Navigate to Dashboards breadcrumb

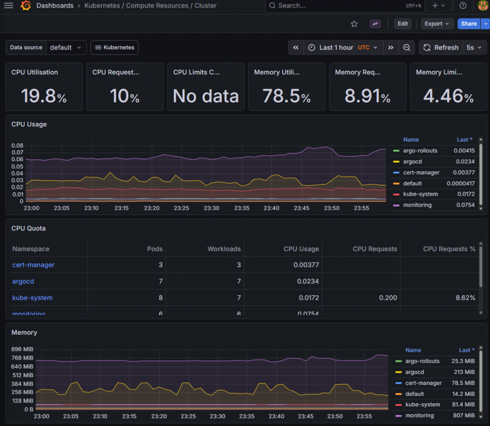[x=55, y=6]
